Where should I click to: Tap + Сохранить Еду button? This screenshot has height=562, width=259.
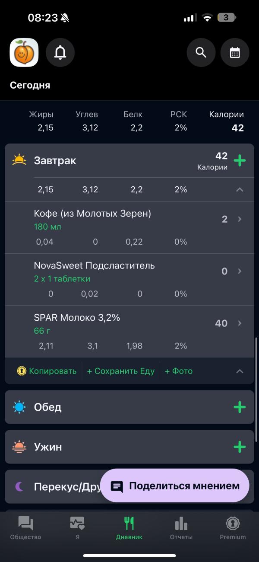121,371
